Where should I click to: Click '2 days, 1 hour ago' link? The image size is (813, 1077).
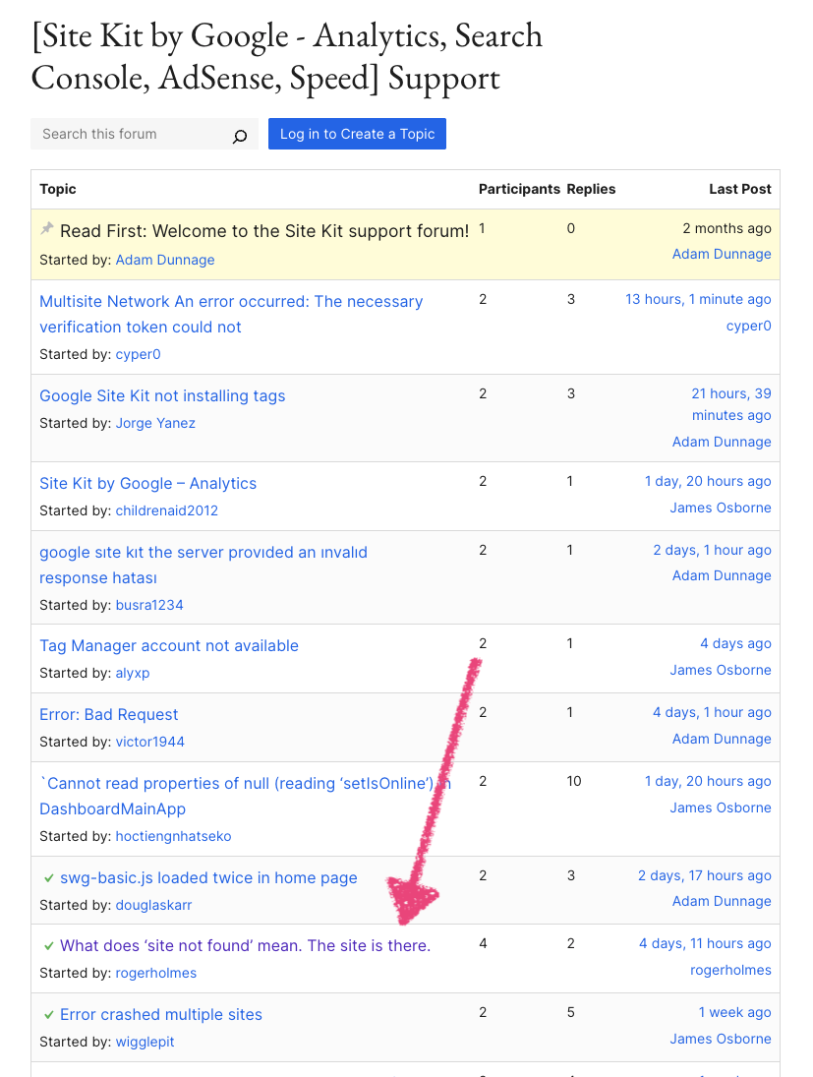coord(712,551)
